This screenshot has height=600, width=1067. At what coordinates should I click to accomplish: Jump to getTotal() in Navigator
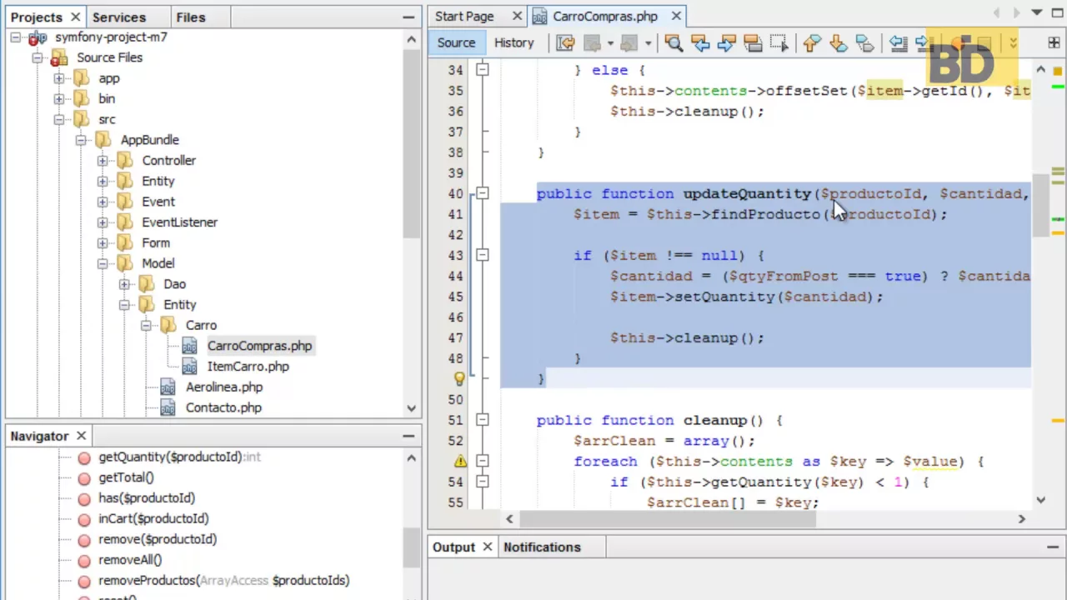coord(126,477)
